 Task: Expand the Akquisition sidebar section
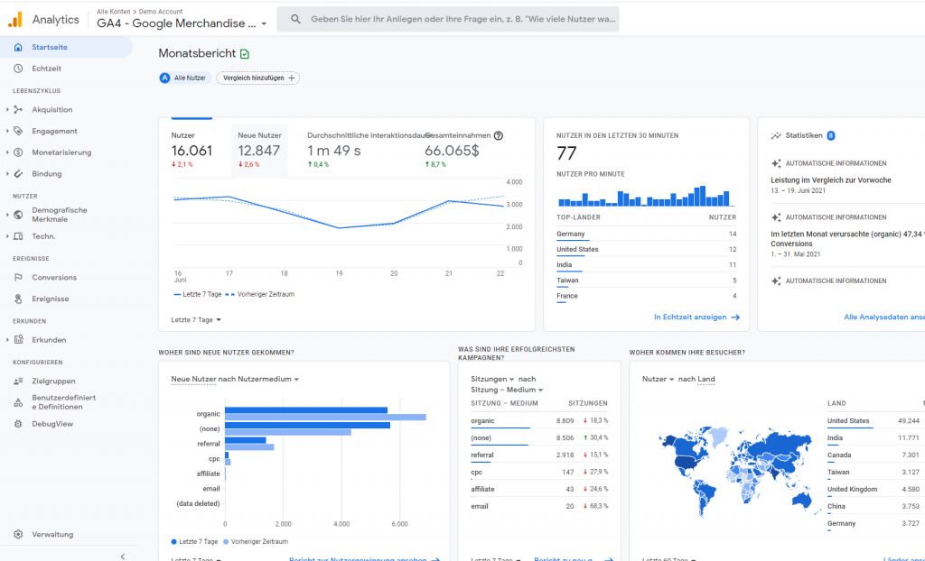pos(7,110)
